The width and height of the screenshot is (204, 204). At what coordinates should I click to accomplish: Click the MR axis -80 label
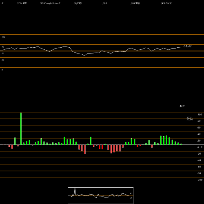click(199, 173)
